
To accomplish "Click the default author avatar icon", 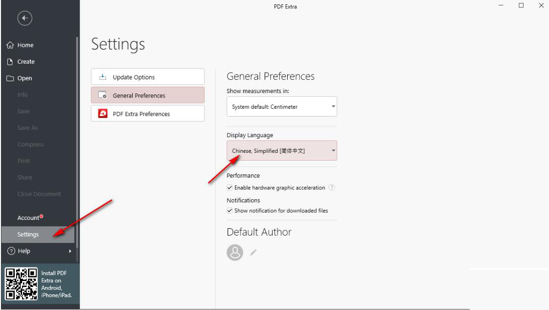I will pos(235,252).
